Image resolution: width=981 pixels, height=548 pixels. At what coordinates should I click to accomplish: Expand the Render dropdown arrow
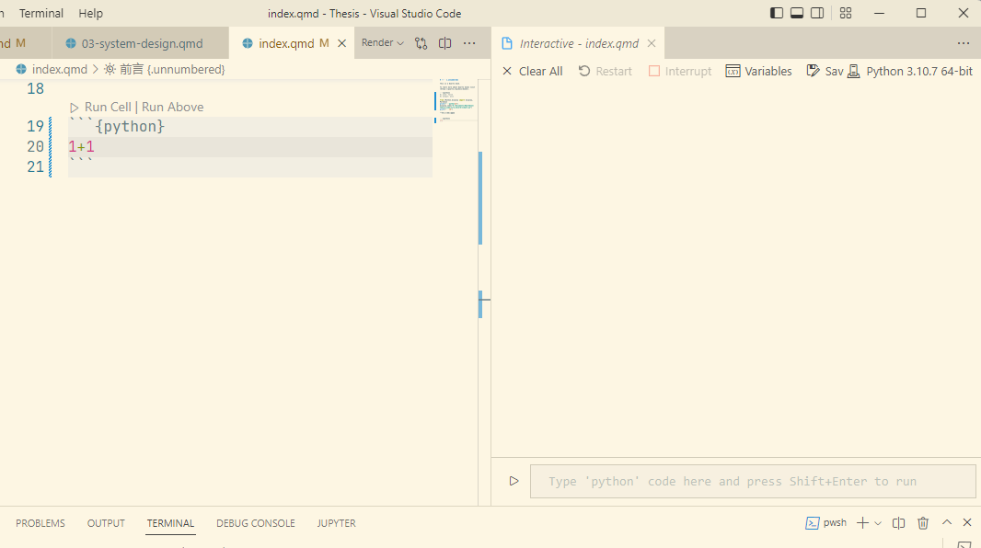point(400,43)
